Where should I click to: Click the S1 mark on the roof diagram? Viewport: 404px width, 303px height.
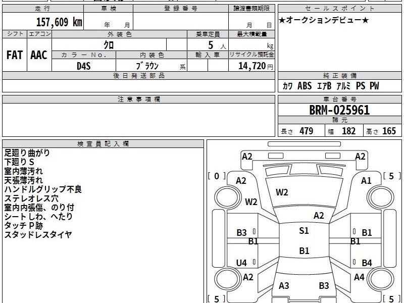click(x=304, y=230)
